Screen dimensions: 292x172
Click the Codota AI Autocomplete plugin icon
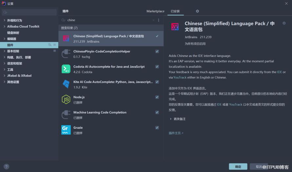point(66,69)
